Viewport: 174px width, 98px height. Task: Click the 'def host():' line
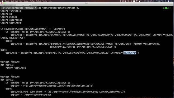pos(7,65)
